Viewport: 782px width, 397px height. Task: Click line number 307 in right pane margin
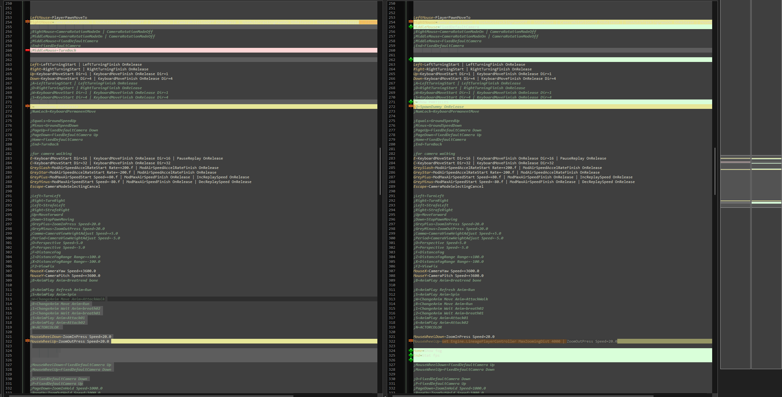click(x=392, y=271)
